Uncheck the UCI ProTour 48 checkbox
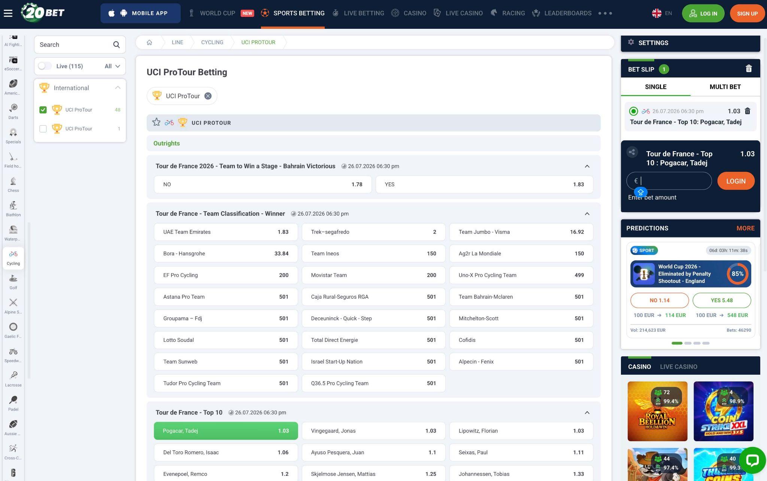 (x=43, y=110)
